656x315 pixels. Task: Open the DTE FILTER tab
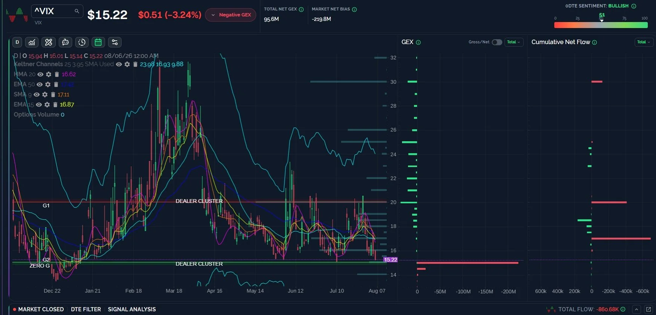tap(86, 309)
